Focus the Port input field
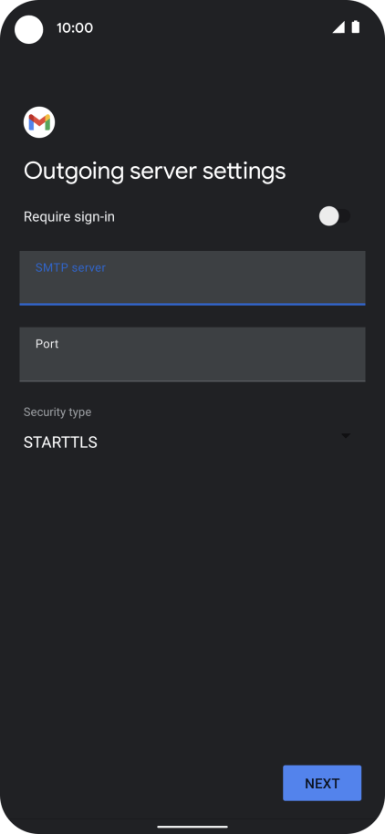The width and height of the screenshot is (385, 834). [192, 354]
